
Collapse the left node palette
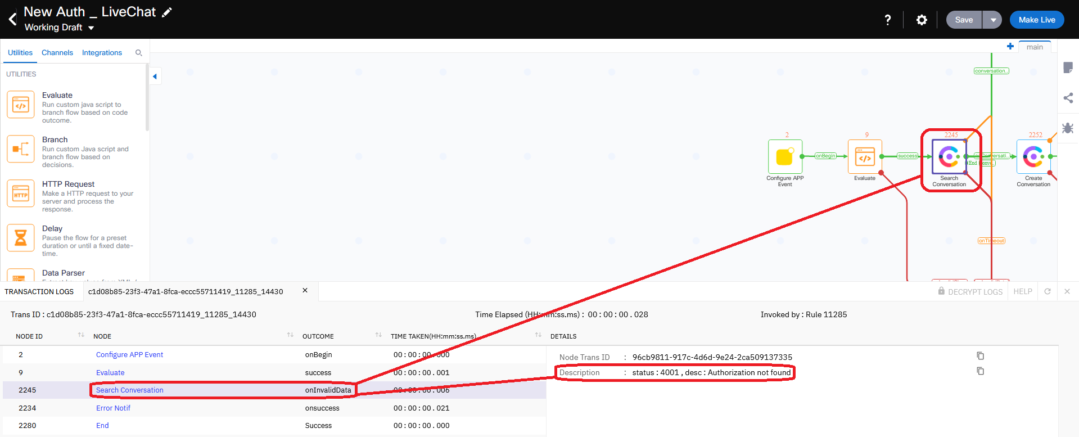[x=155, y=76]
